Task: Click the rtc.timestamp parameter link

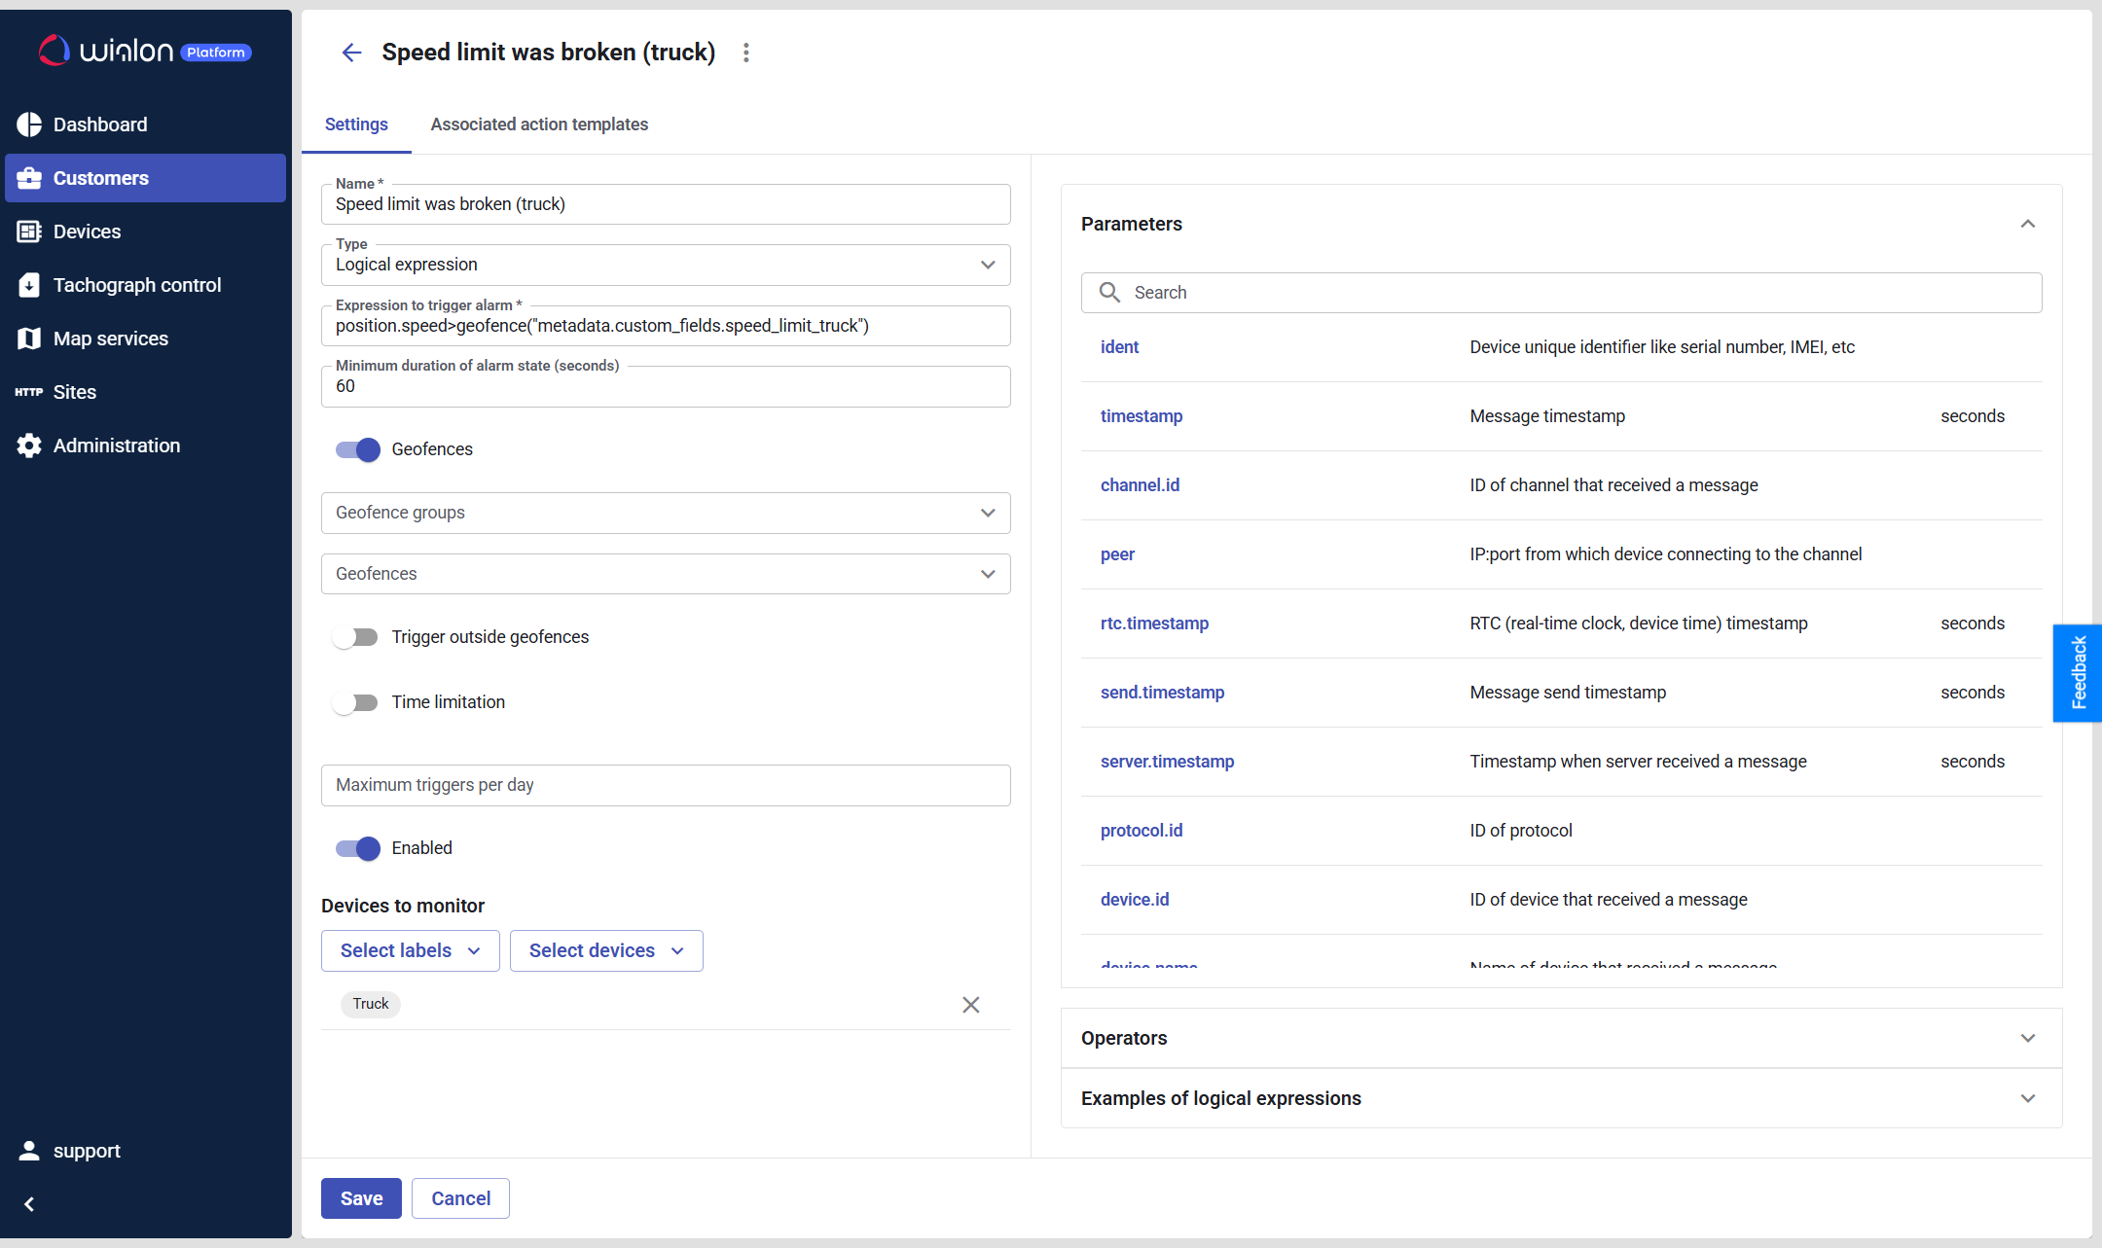Action: coord(1154,624)
